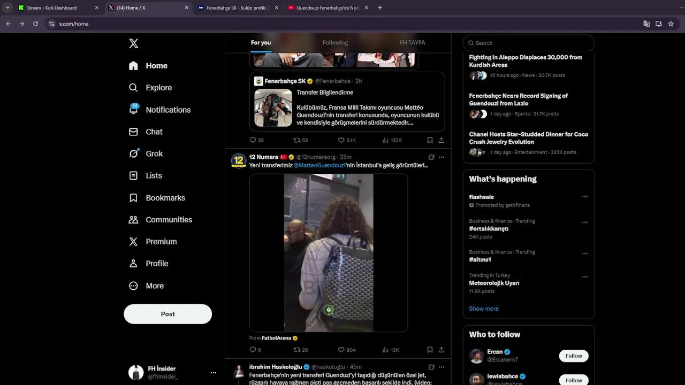Open the More menu in sidebar
This screenshot has height=385, width=685.
(x=146, y=286)
